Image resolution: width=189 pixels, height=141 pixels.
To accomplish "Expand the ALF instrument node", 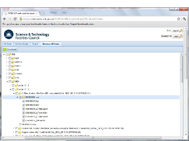I will tap(7, 58).
